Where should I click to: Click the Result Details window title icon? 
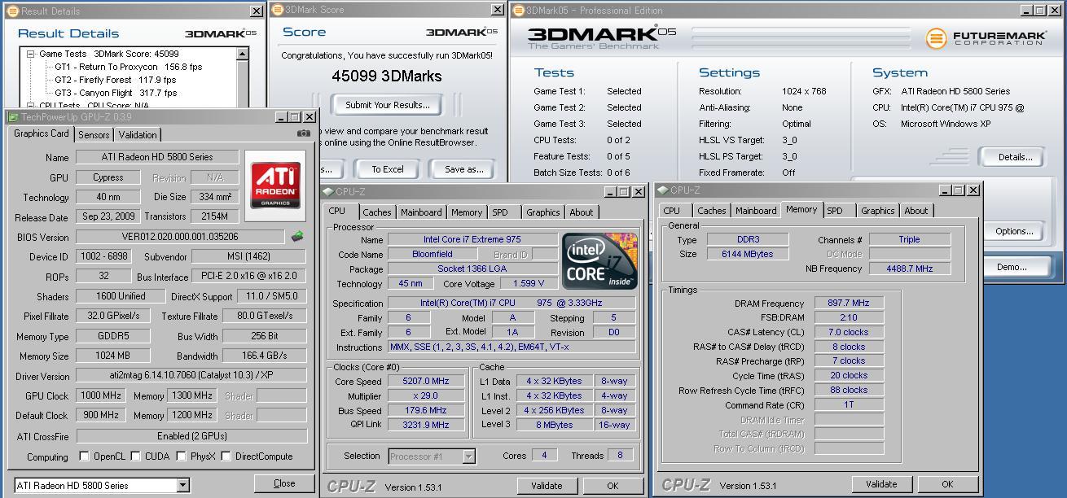point(12,11)
